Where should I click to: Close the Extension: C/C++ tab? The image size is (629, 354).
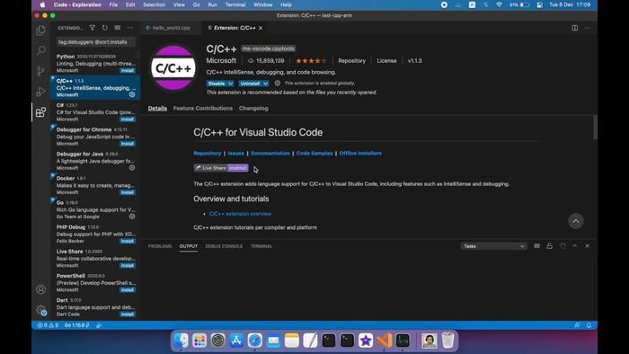click(x=261, y=28)
